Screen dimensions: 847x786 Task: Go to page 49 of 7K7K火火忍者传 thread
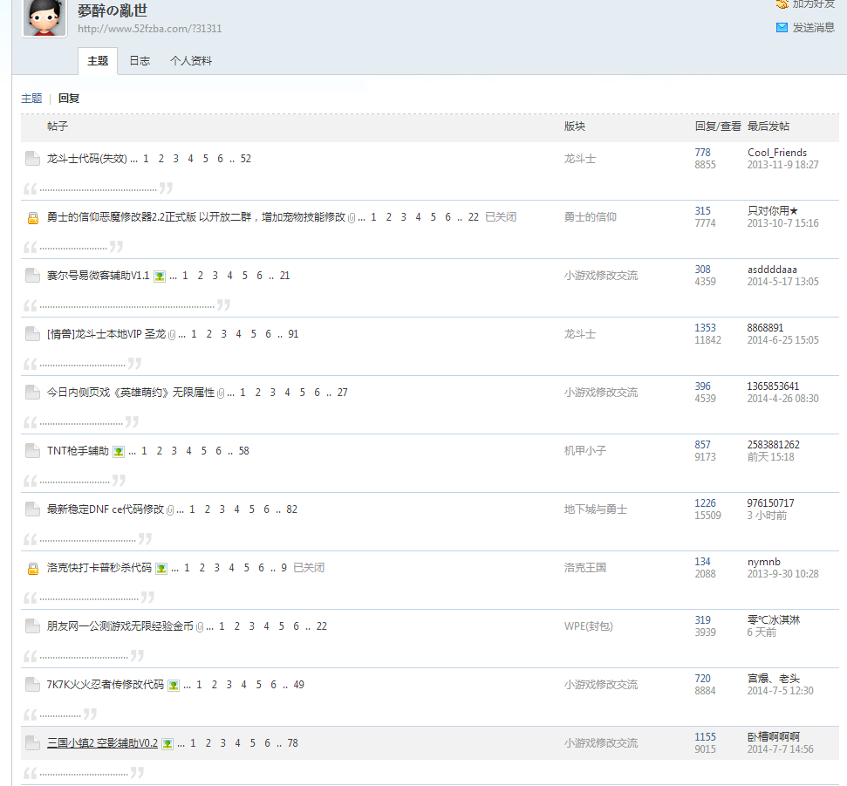(298, 685)
